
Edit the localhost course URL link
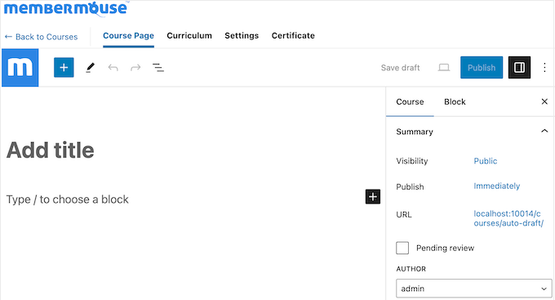pos(508,218)
